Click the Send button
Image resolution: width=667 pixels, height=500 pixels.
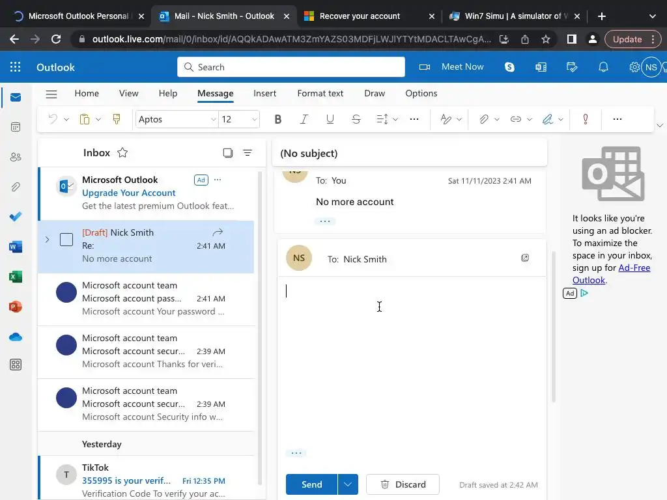coord(312,484)
